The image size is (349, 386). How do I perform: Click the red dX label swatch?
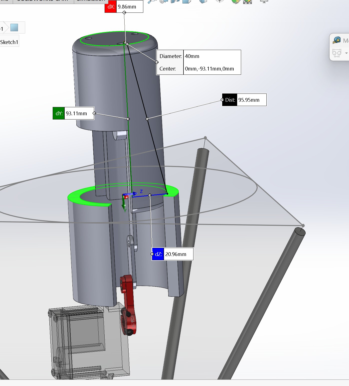point(111,7)
